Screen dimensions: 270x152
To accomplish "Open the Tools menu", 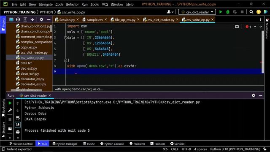I will (94, 4).
